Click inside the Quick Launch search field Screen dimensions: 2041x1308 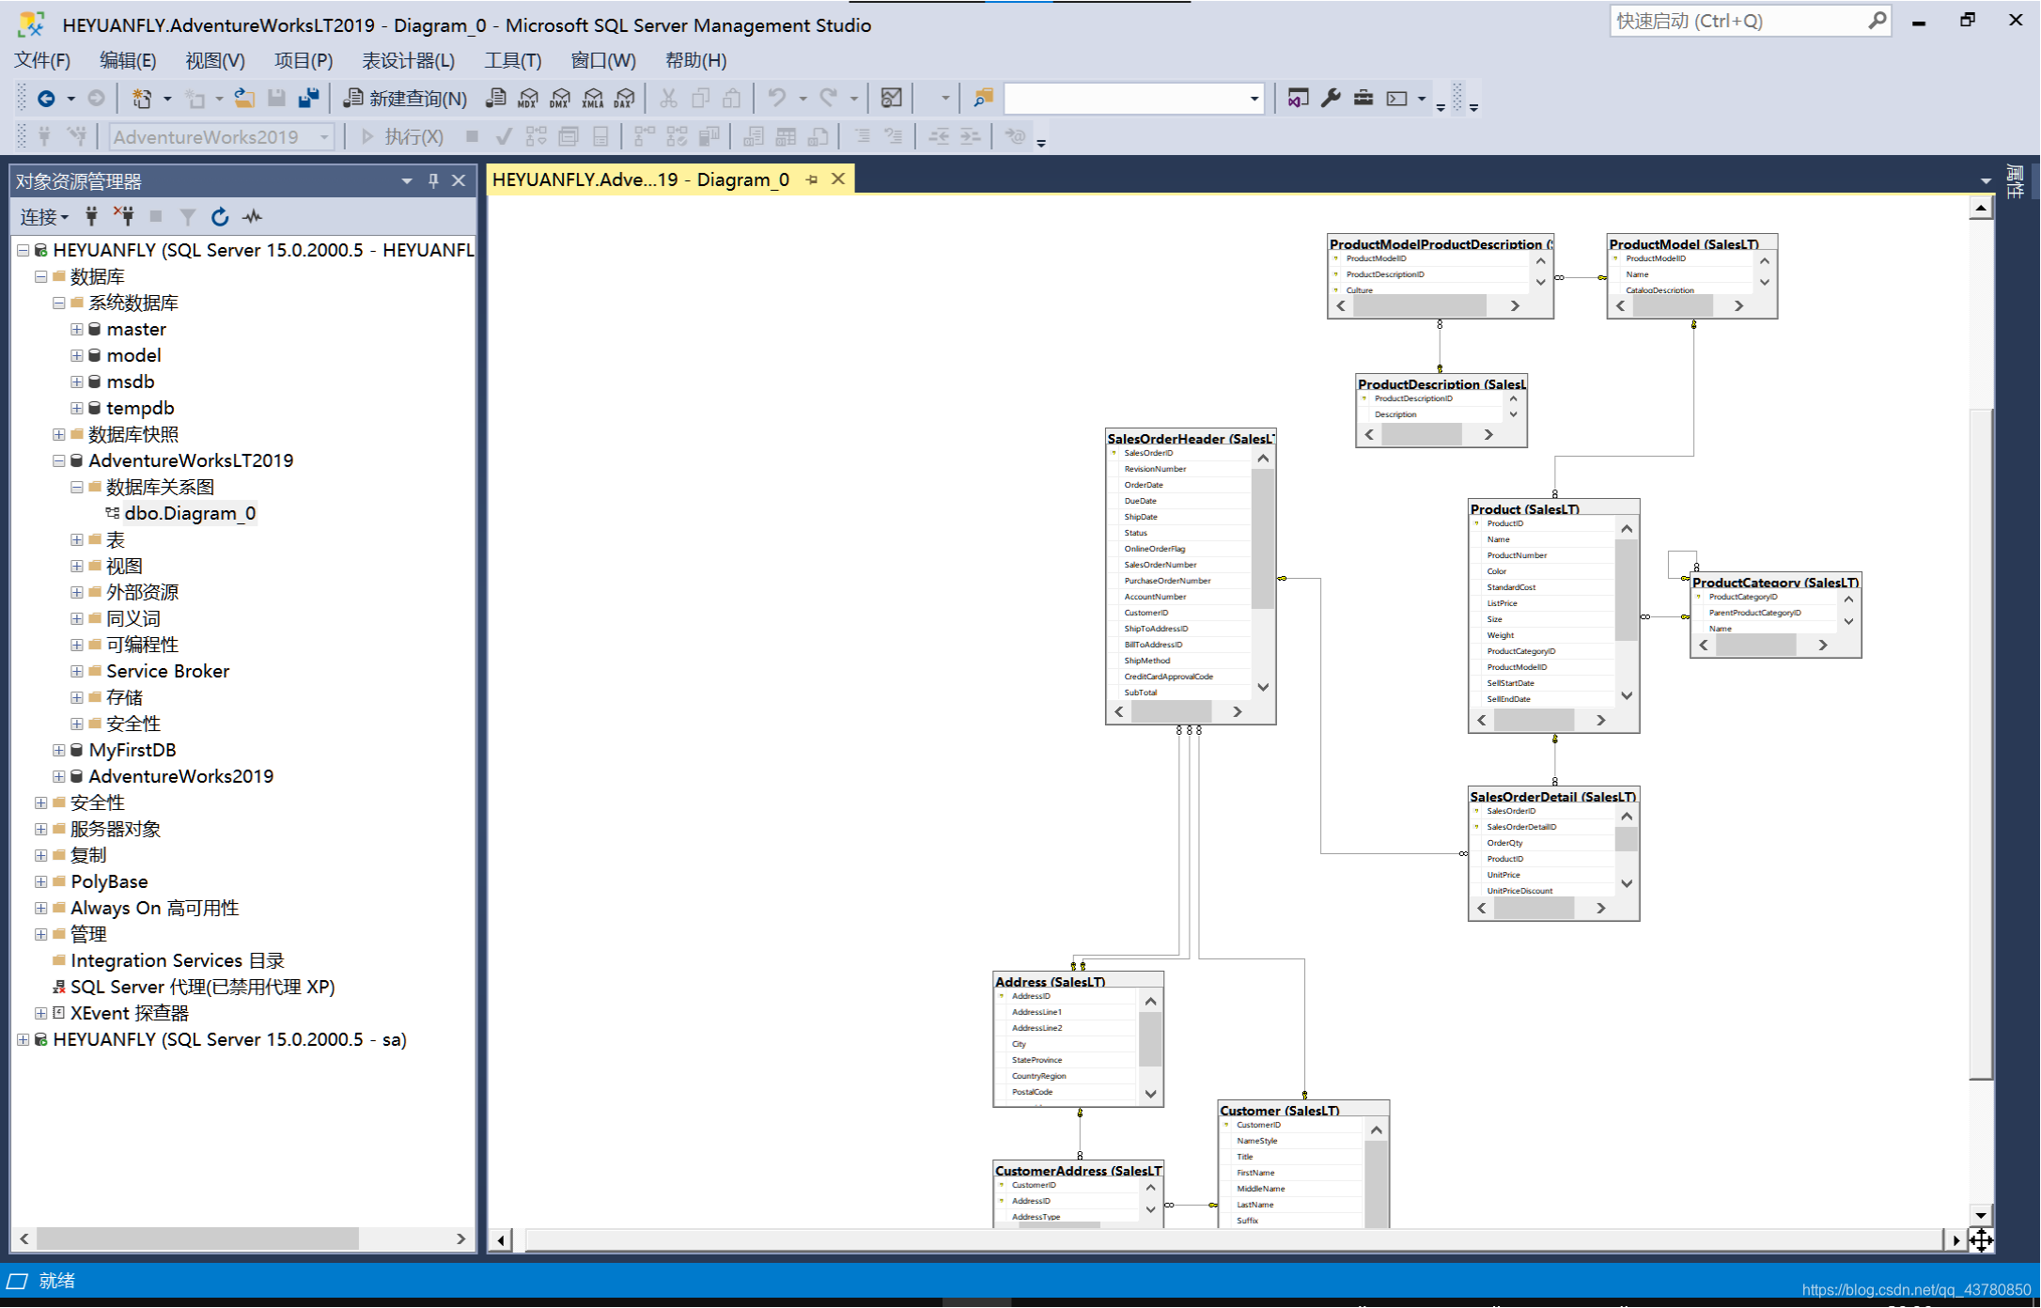pos(1737,21)
